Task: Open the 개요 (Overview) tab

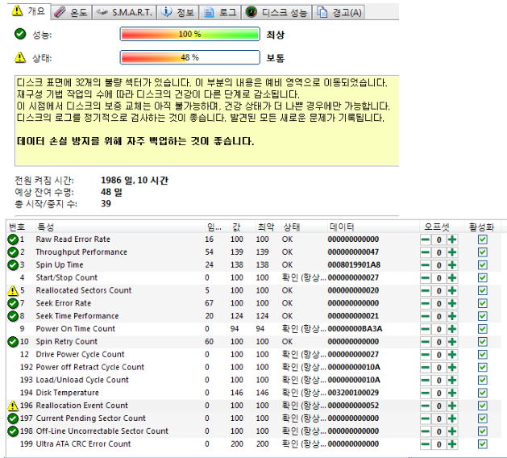Action: [28, 11]
